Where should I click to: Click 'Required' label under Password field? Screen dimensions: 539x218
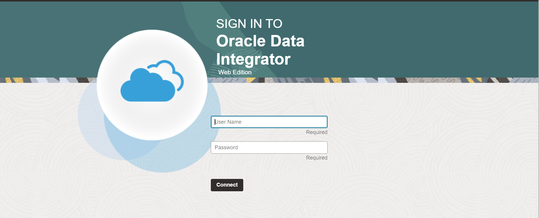(317, 158)
